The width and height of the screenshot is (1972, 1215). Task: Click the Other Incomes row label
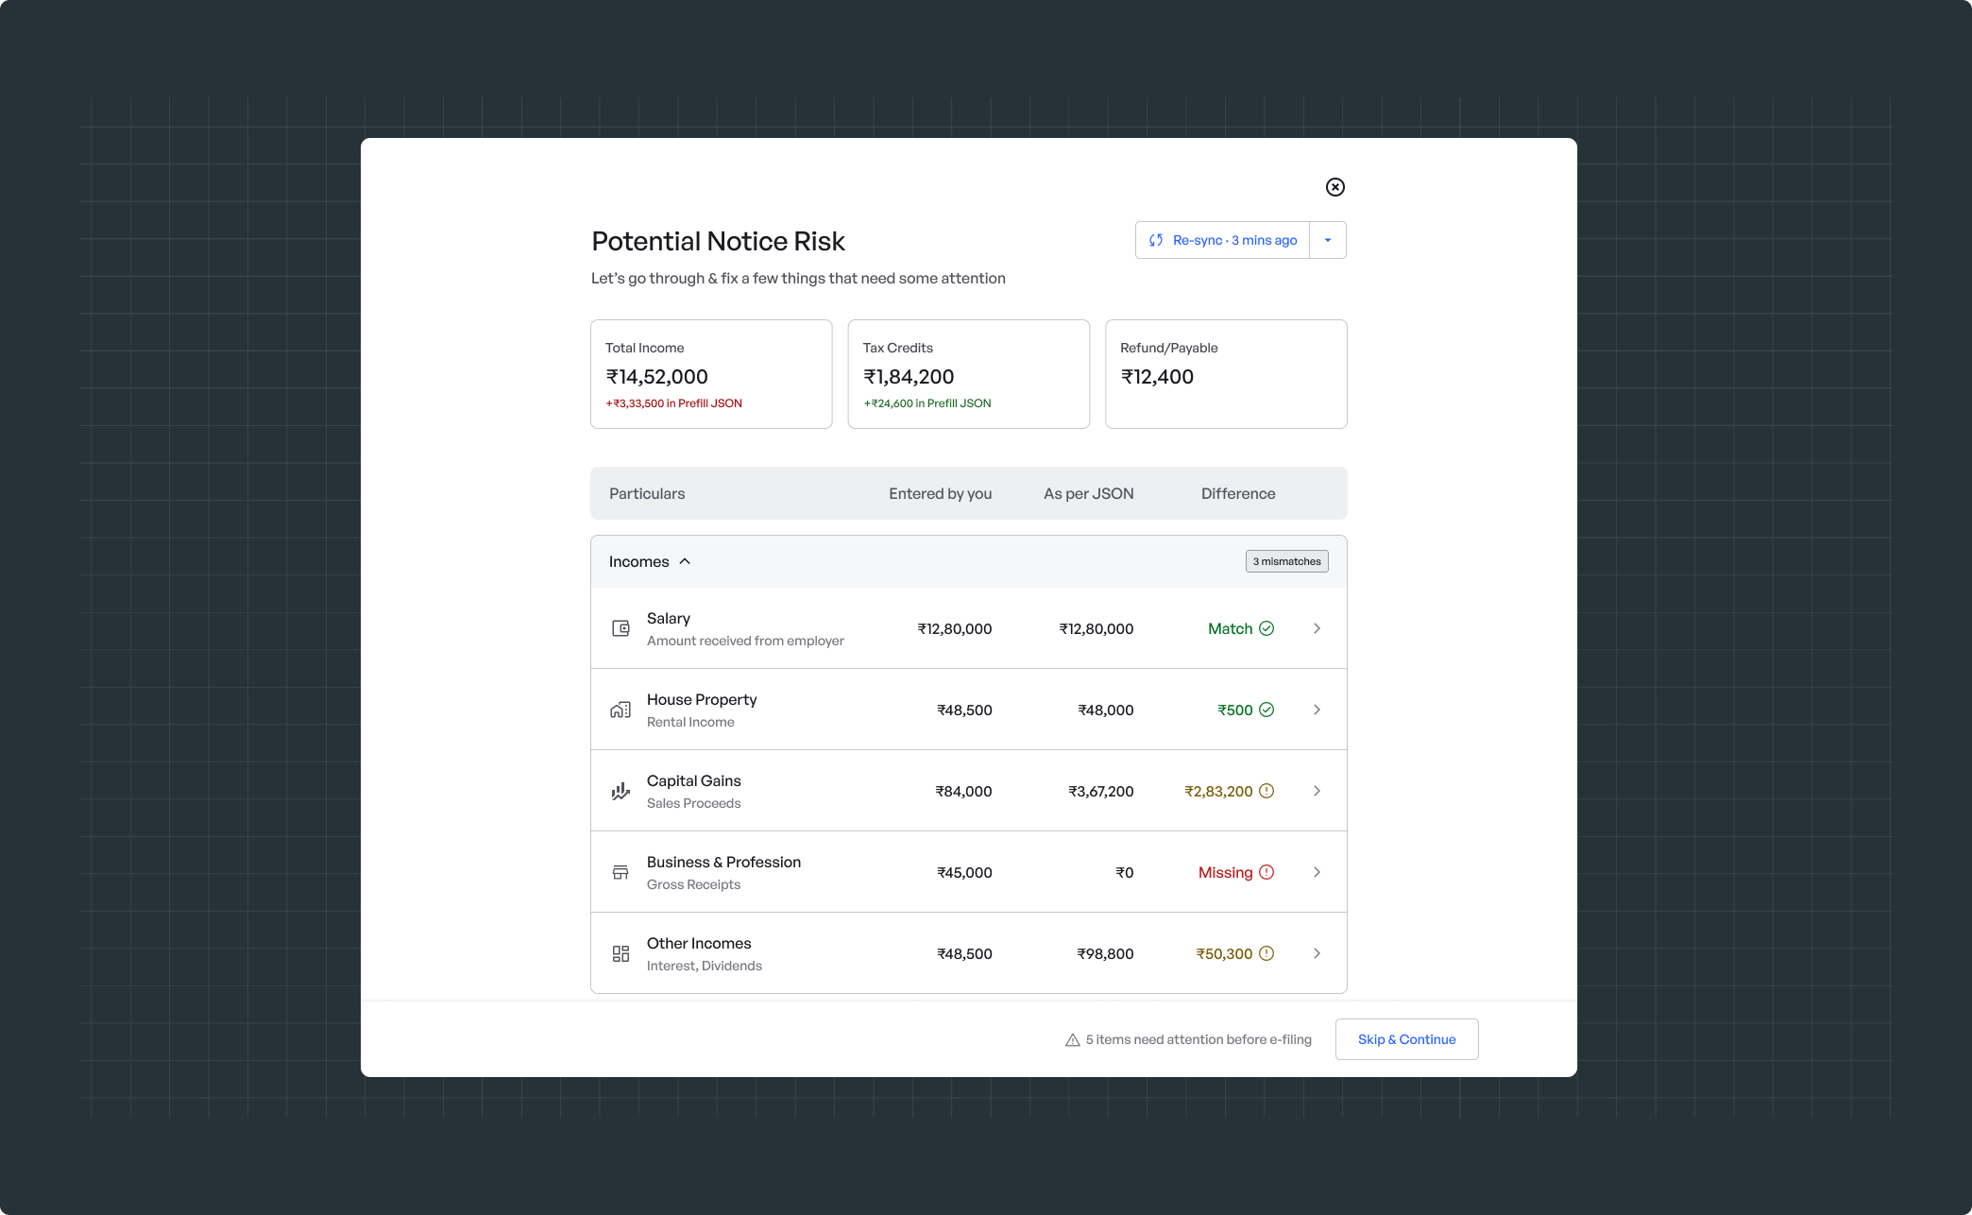click(699, 943)
